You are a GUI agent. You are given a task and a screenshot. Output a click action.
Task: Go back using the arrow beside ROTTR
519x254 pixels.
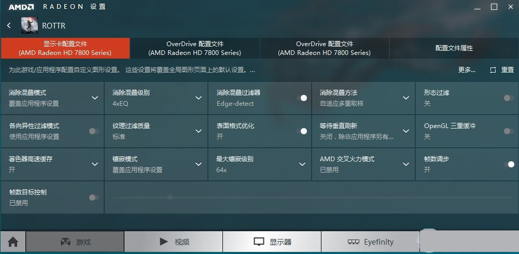(9, 25)
